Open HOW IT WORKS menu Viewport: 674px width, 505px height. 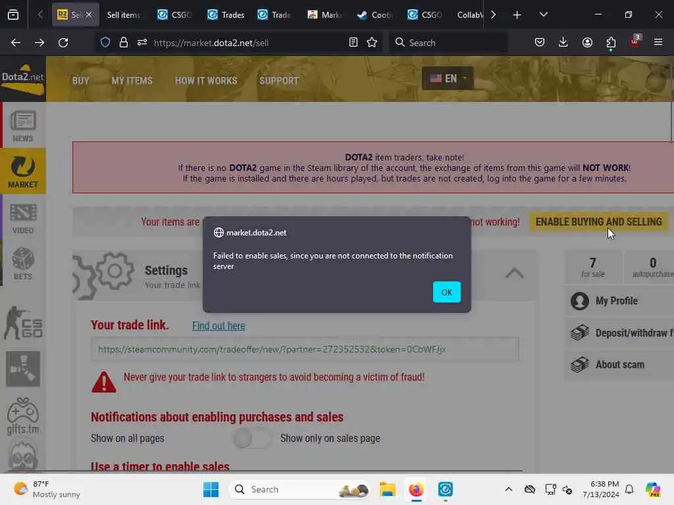206,81
